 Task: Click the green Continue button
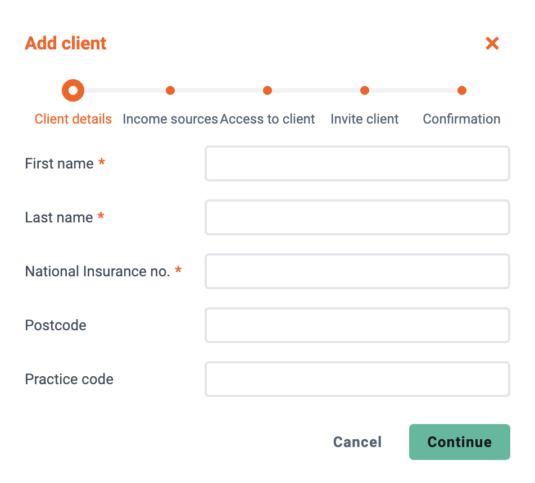click(x=460, y=442)
